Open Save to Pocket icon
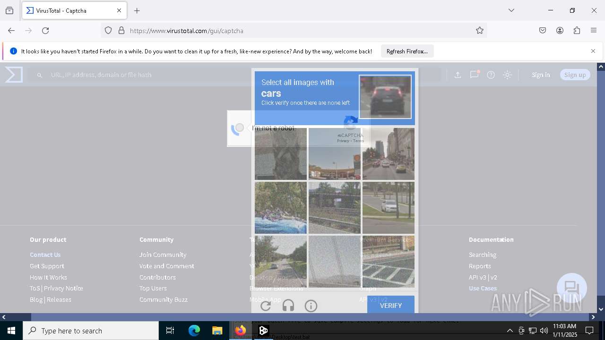Screen dimensions: 605x340 coord(543,31)
